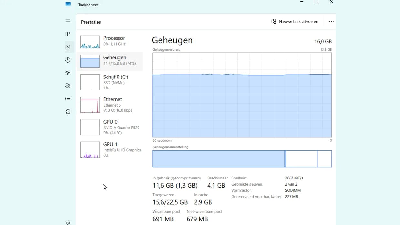This screenshot has width=400, height=225.
Task: Click Nieuwe taak uitvoeren button
Action: tap(295, 21)
